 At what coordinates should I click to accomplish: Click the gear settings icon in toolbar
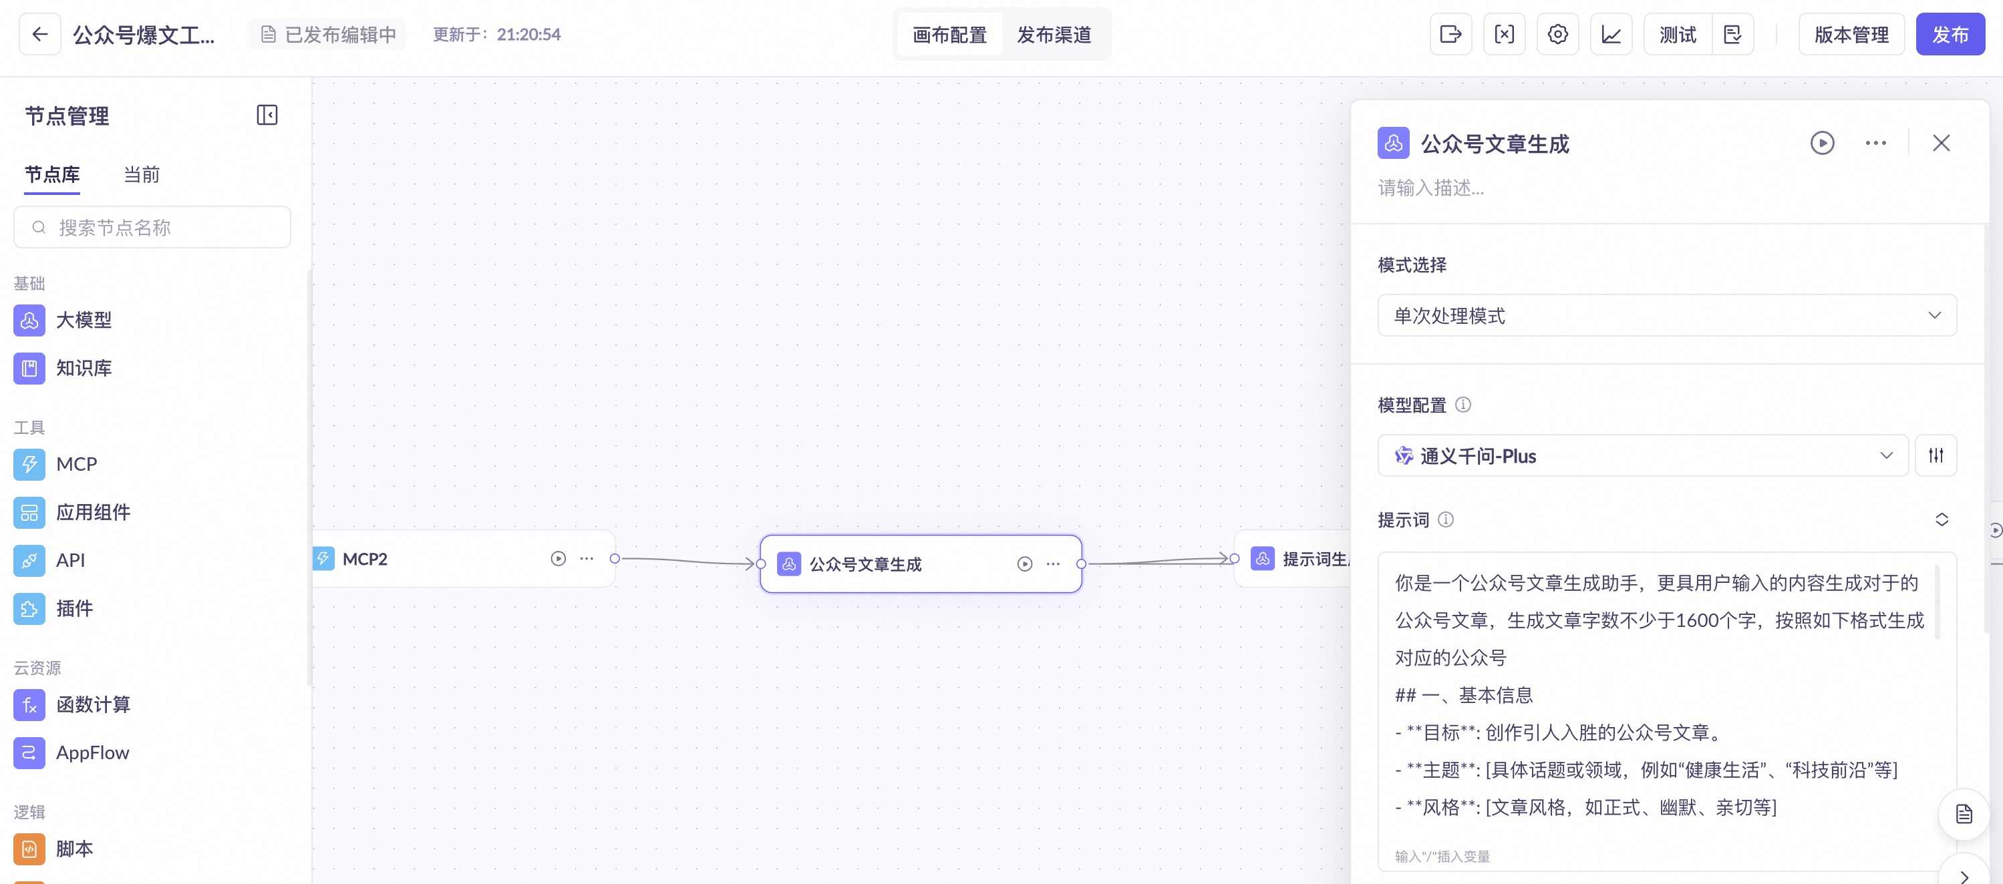point(1557,34)
